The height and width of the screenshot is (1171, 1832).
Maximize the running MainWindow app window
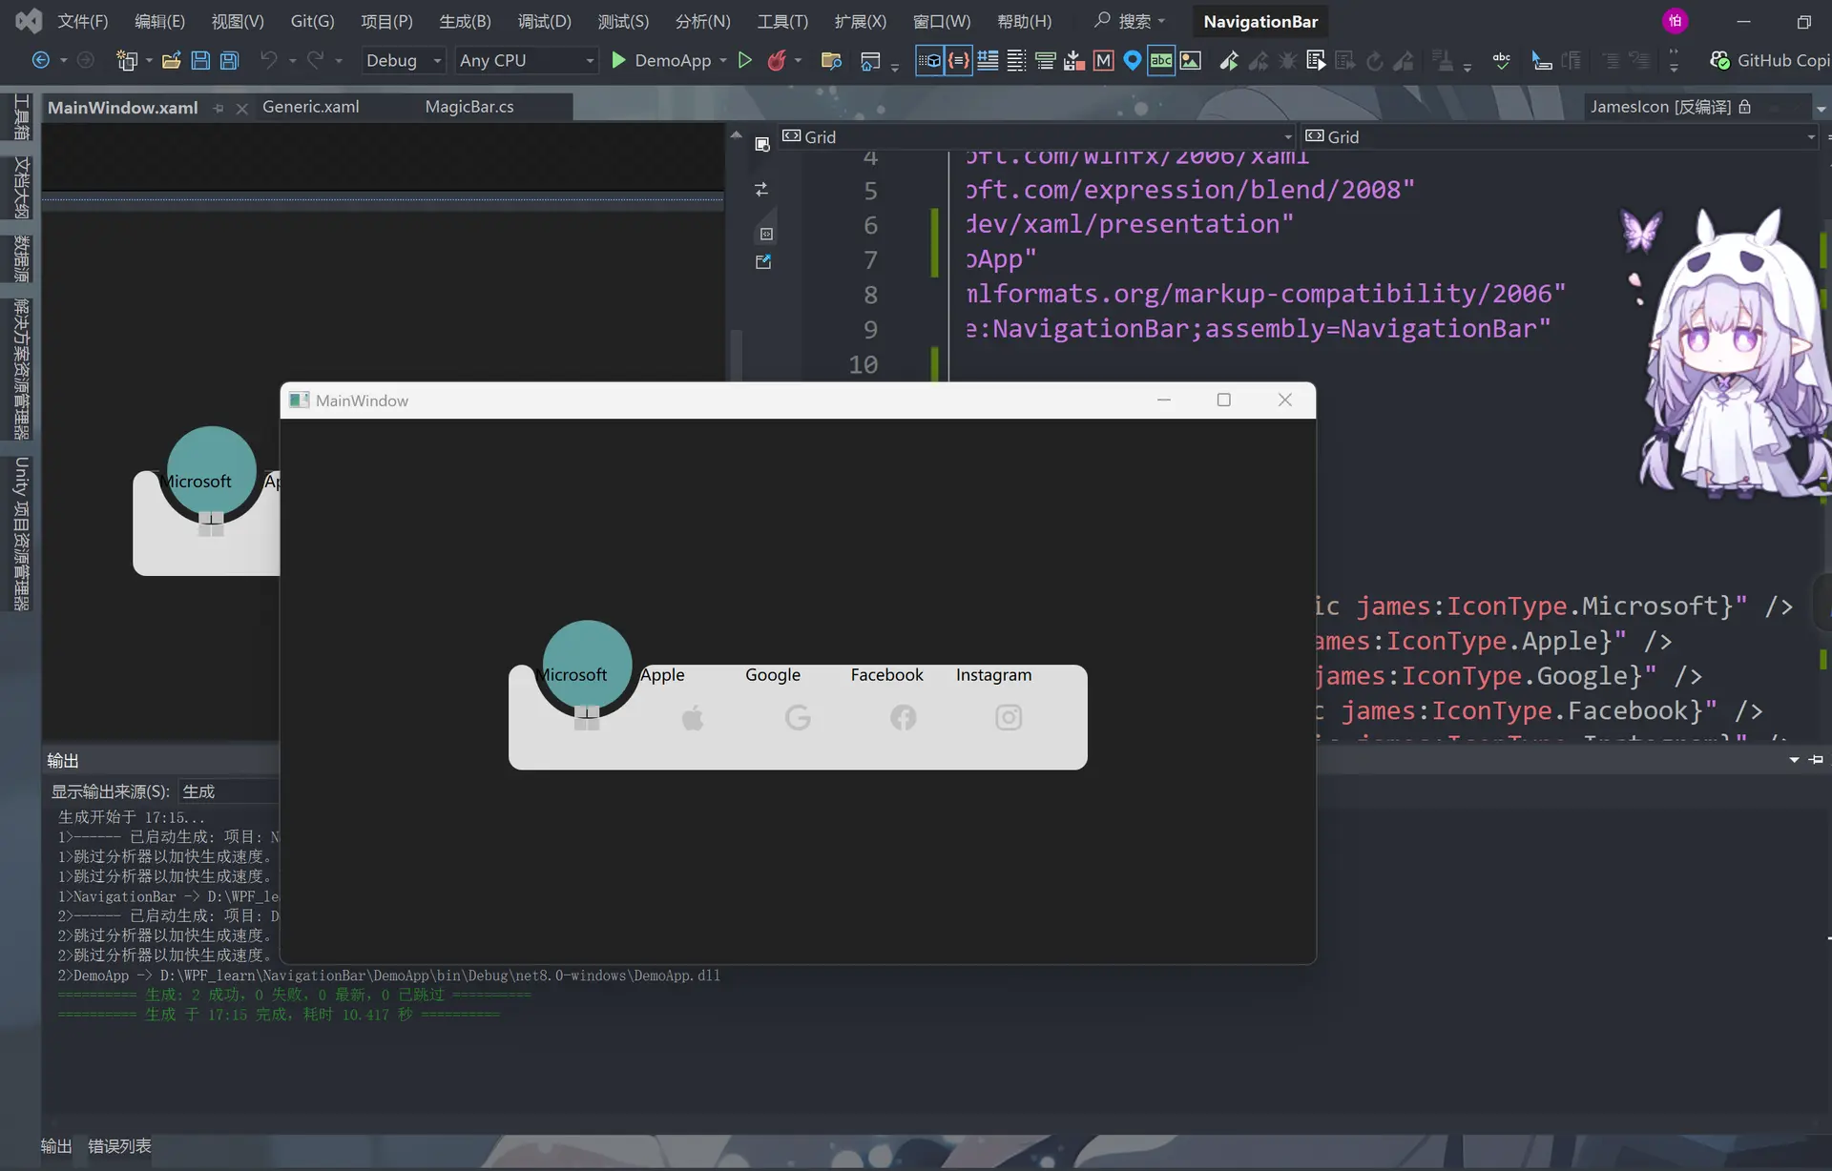(1224, 400)
